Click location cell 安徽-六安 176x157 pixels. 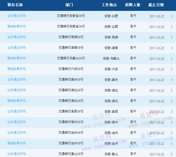(x=111, y=69)
